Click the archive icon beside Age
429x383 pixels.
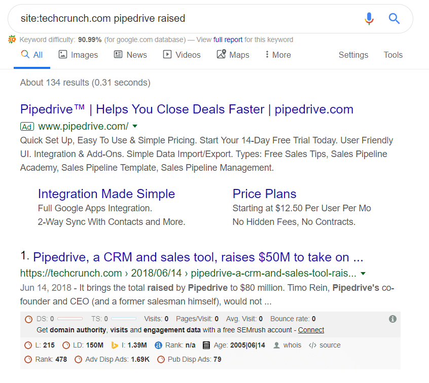[x=206, y=346]
